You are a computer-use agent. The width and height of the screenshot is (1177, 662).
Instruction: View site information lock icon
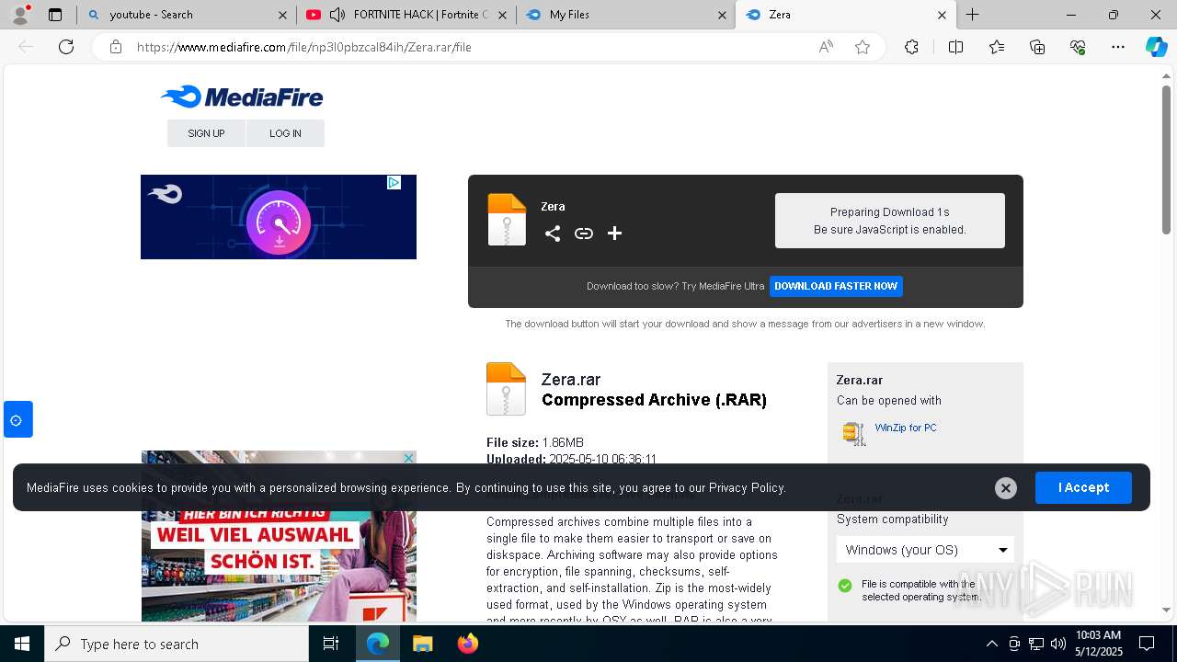click(116, 47)
